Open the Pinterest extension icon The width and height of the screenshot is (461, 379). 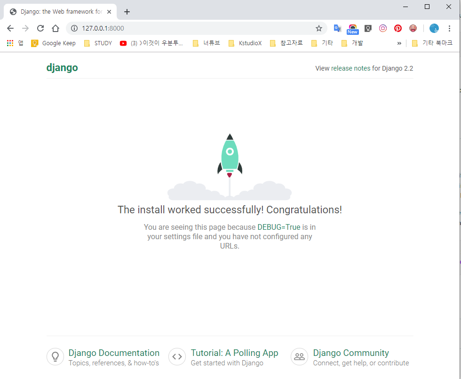point(398,28)
